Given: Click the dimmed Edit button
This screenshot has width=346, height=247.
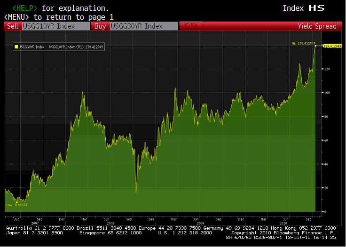Looking at the screenshot, I should point(191,26).
